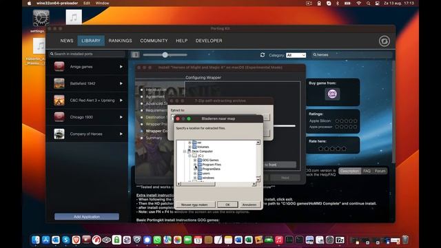Expand the Amiga games arrow
The width and height of the screenshot is (441, 248).
click(x=121, y=67)
